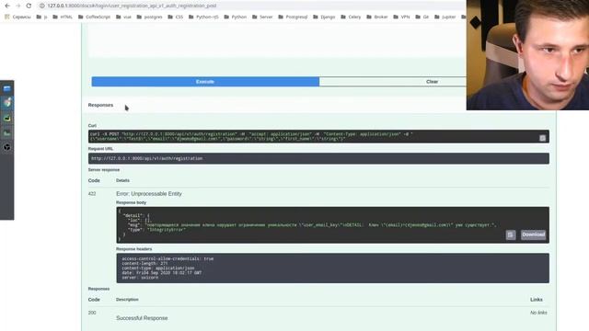Click the 'Successful Response' description
Image resolution: width=589 pixels, height=331 pixels.
pyautogui.click(x=142, y=318)
